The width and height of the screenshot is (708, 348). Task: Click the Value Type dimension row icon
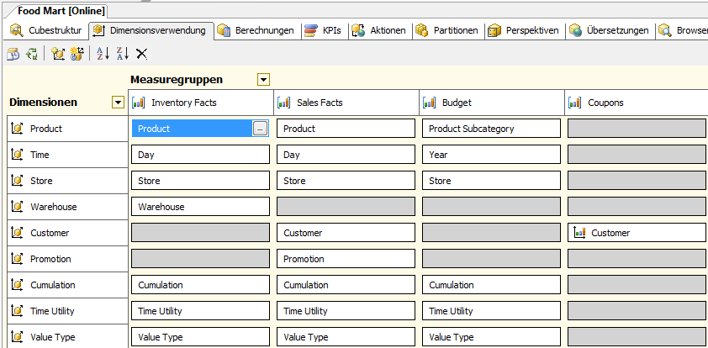click(17, 337)
